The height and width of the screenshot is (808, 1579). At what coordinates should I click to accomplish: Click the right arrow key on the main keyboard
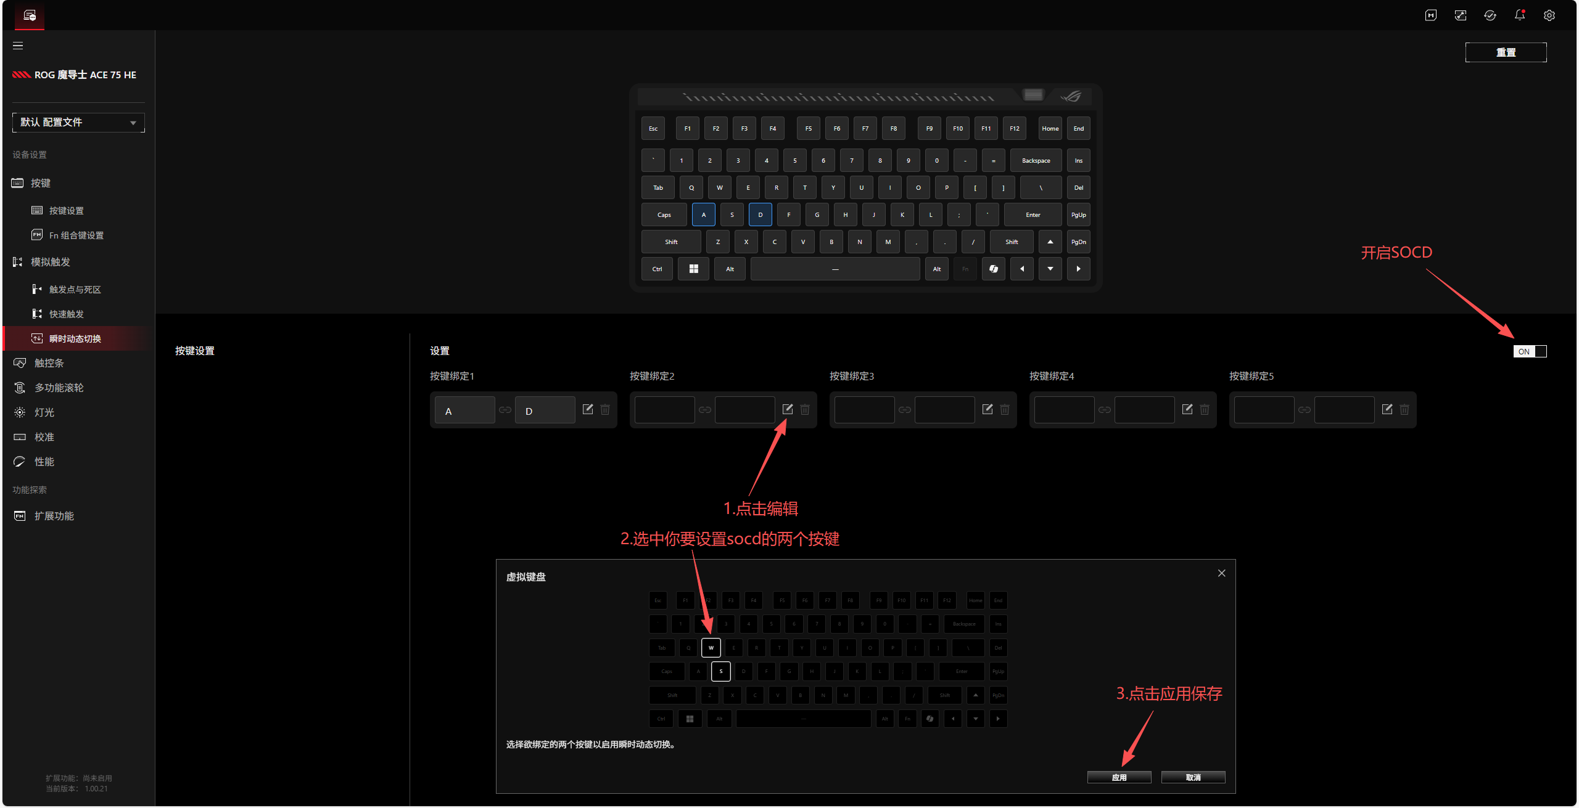1079,269
